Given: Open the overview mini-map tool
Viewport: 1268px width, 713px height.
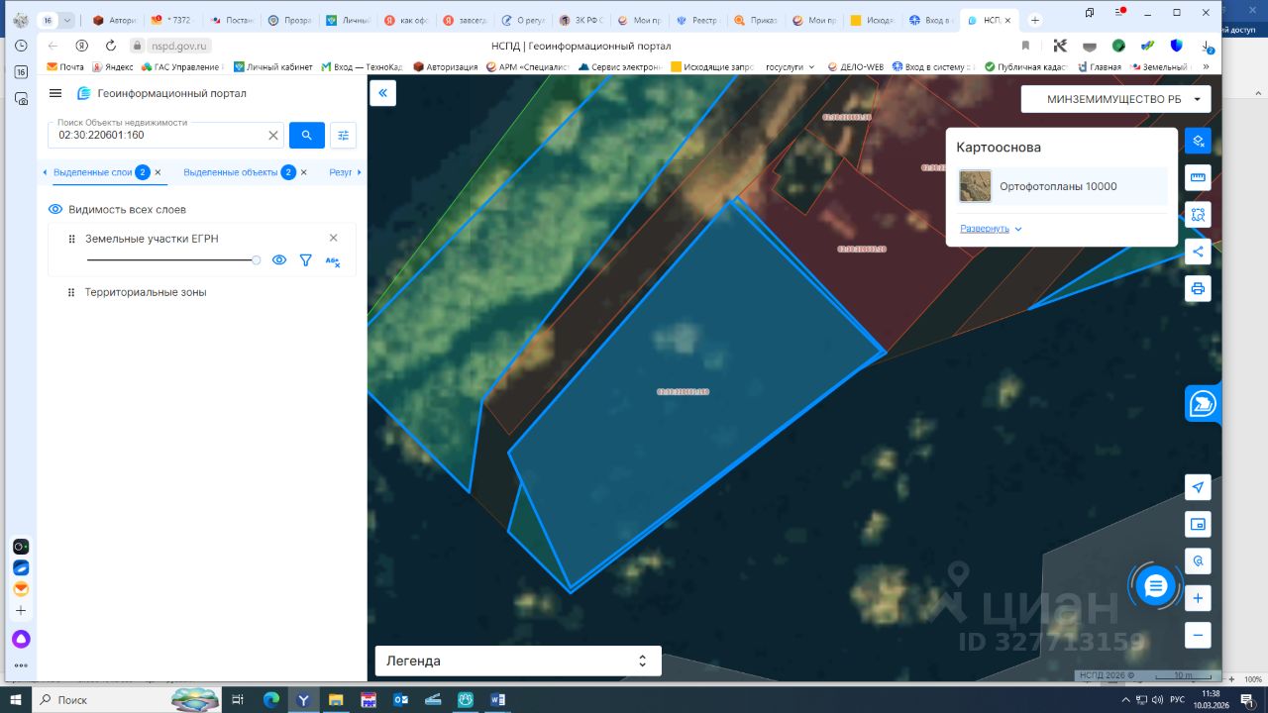Looking at the screenshot, I should pyautogui.click(x=1198, y=524).
